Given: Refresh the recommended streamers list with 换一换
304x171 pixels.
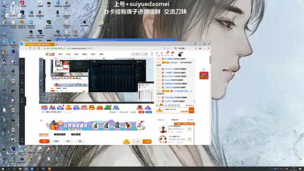Looking at the screenshot, I should pyautogui.click(x=190, y=120).
